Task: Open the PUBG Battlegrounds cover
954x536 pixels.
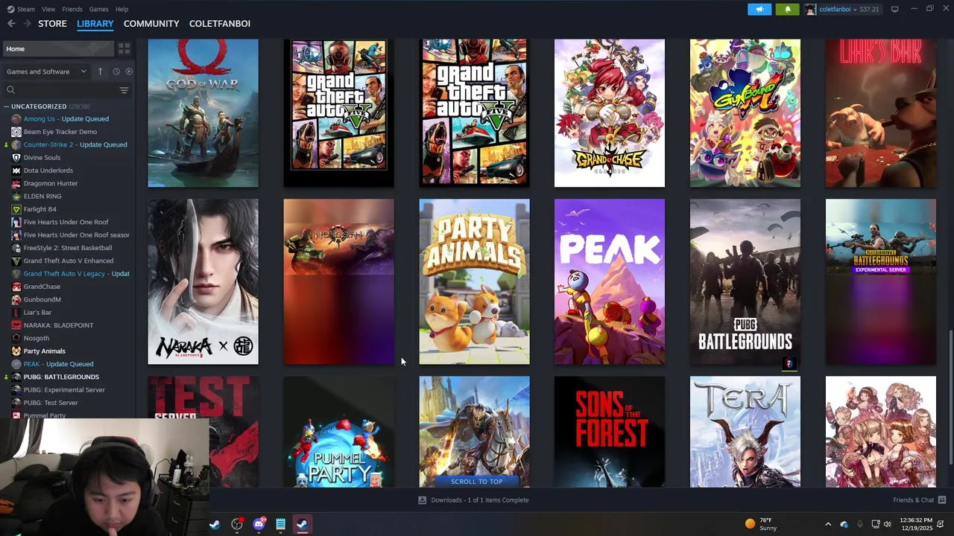Action: click(745, 282)
